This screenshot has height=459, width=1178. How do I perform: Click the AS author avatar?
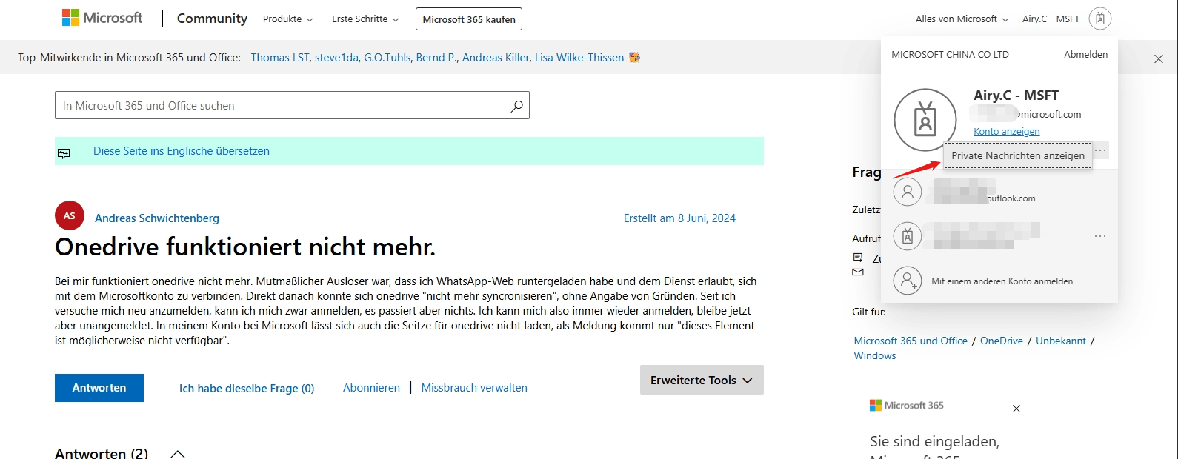[70, 216]
